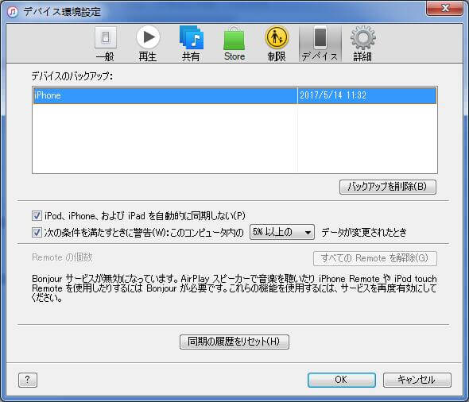Select the iPhone backup row
Viewport: 469px width, 402px height.
[234, 95]
